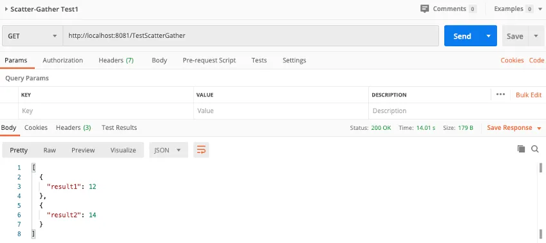Click the orange Cookies link
546x243 pixels.
click(512, 60)
